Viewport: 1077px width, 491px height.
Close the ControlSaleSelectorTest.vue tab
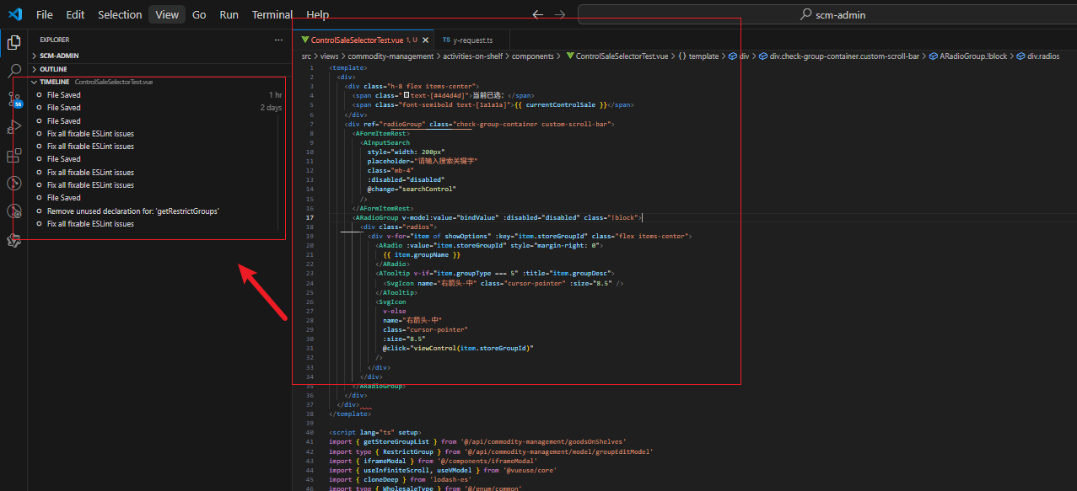[426, 40]
